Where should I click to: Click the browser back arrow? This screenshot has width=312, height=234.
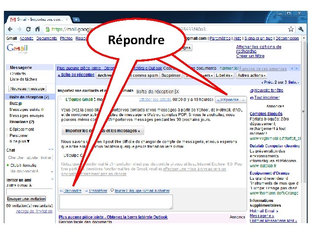tap(10, 29)
